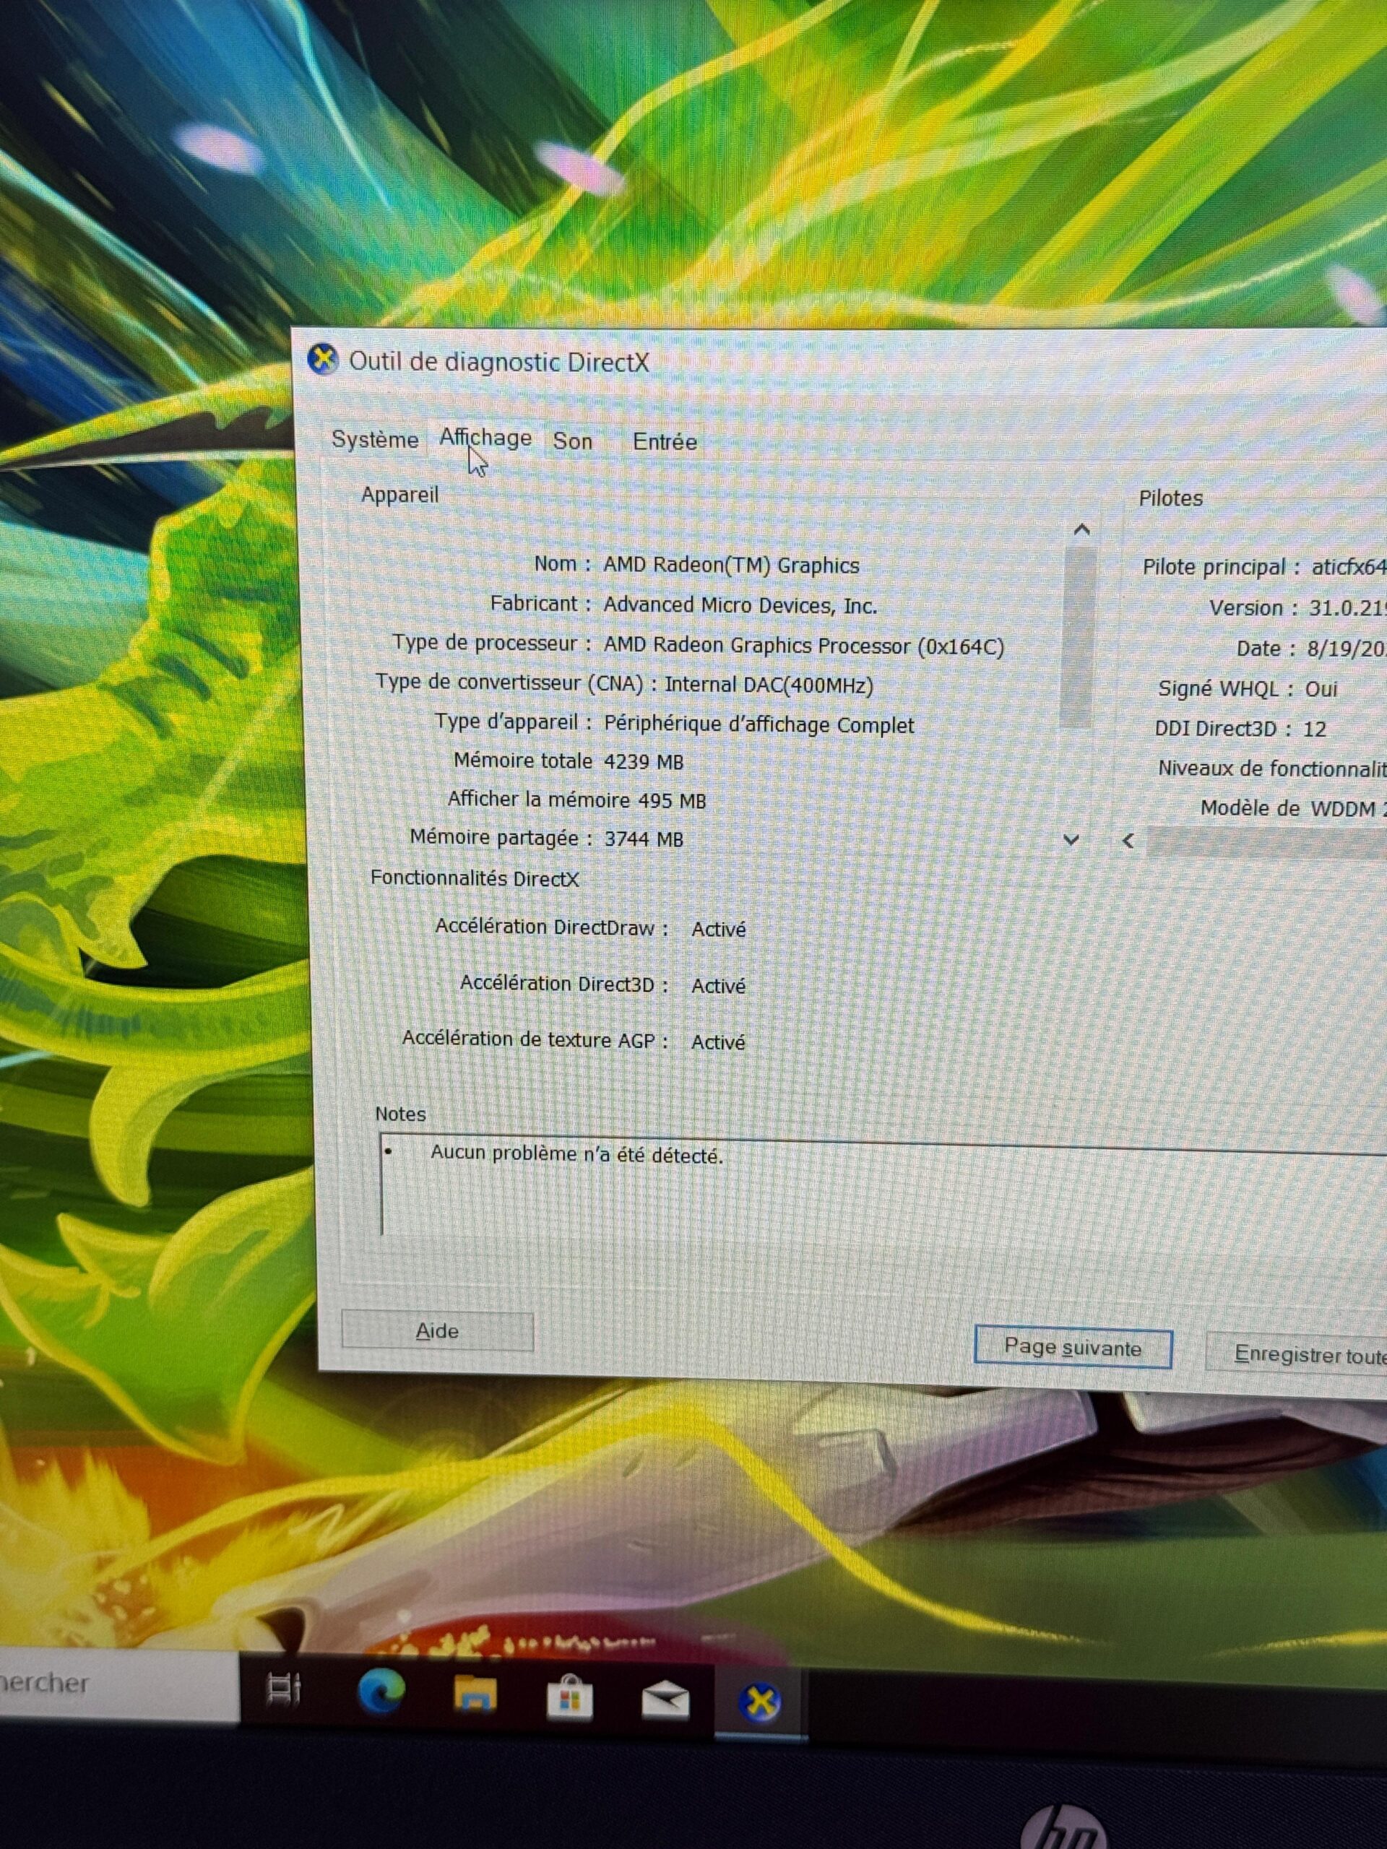
Task: Click Périphérique d'affichage Complet value
Action: point(759,724)
